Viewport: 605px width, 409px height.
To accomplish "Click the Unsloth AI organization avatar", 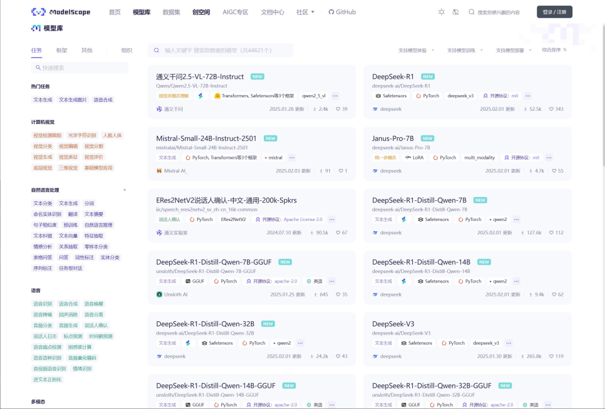I will point(159,294).
